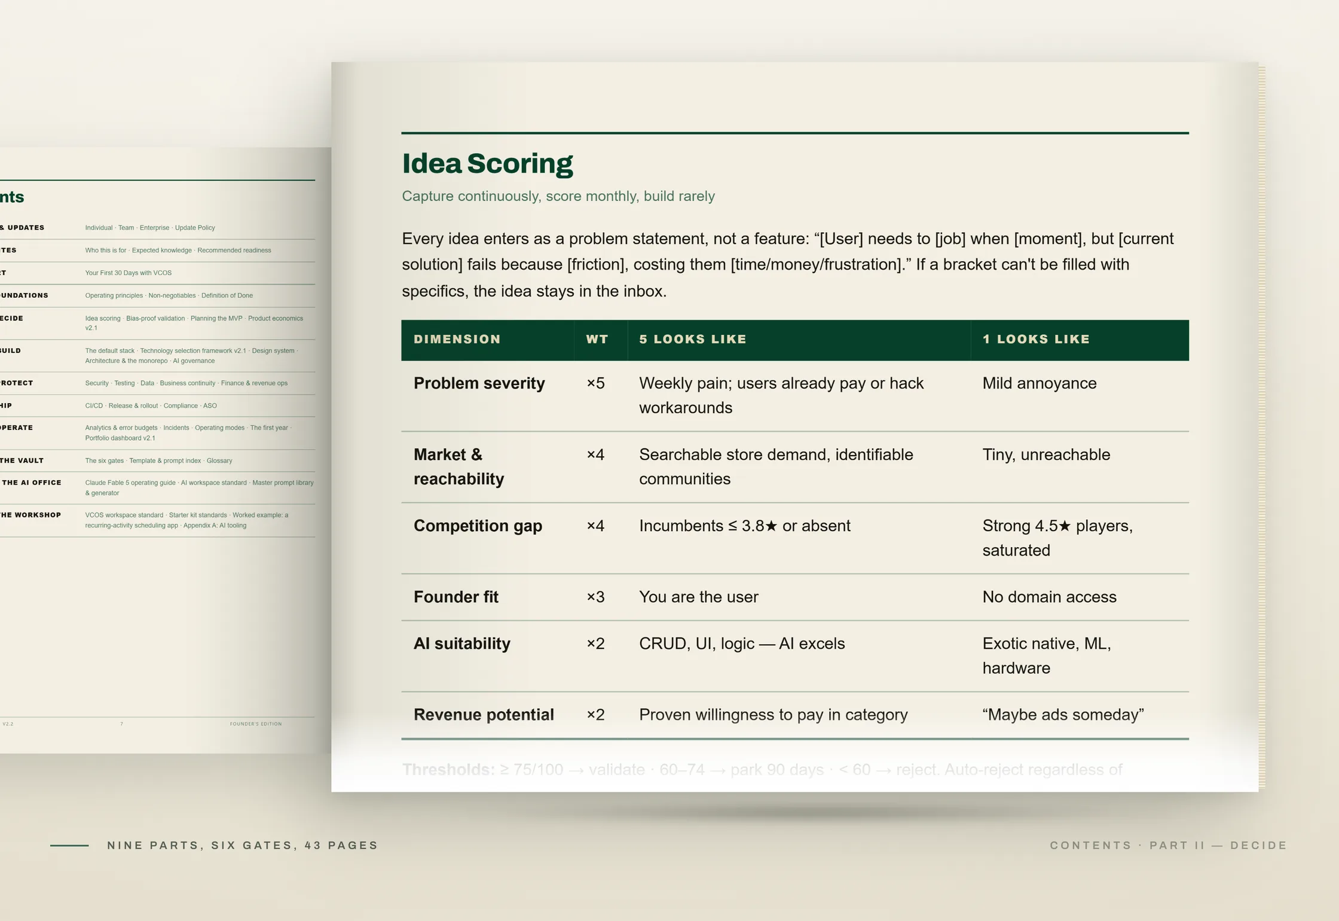Click the "Maybe ads someday" cell
Viewport: 1339px width, 921px height.
[x=1063, y=715]
